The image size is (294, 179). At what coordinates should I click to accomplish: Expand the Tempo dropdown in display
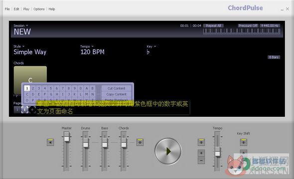pyautogui.click(x=87, y=46)
